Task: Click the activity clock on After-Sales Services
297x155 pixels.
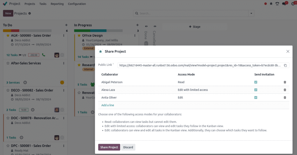Action: pos(25,82)
